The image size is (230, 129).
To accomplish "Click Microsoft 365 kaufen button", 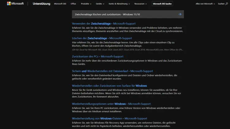I will pos(162,4).
